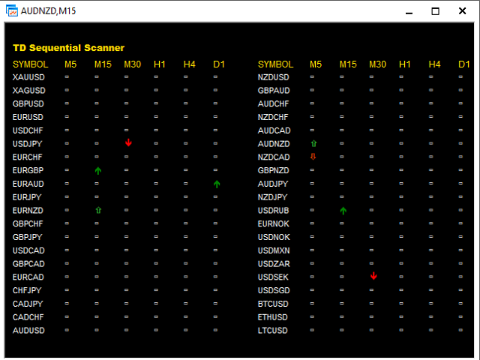
Task: Choose the ETHUSD symbol label
Action: 273,317
